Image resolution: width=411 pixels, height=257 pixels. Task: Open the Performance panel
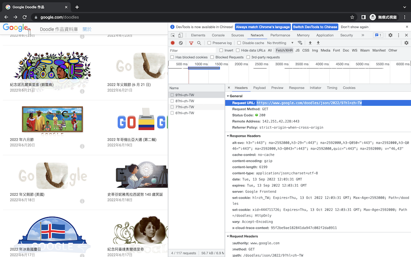point(280,35)
